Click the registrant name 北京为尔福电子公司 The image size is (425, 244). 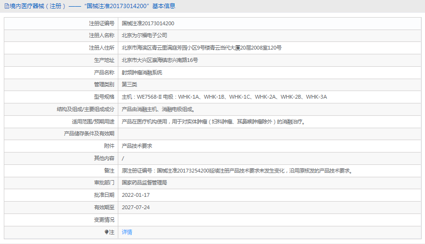point(145,35)
